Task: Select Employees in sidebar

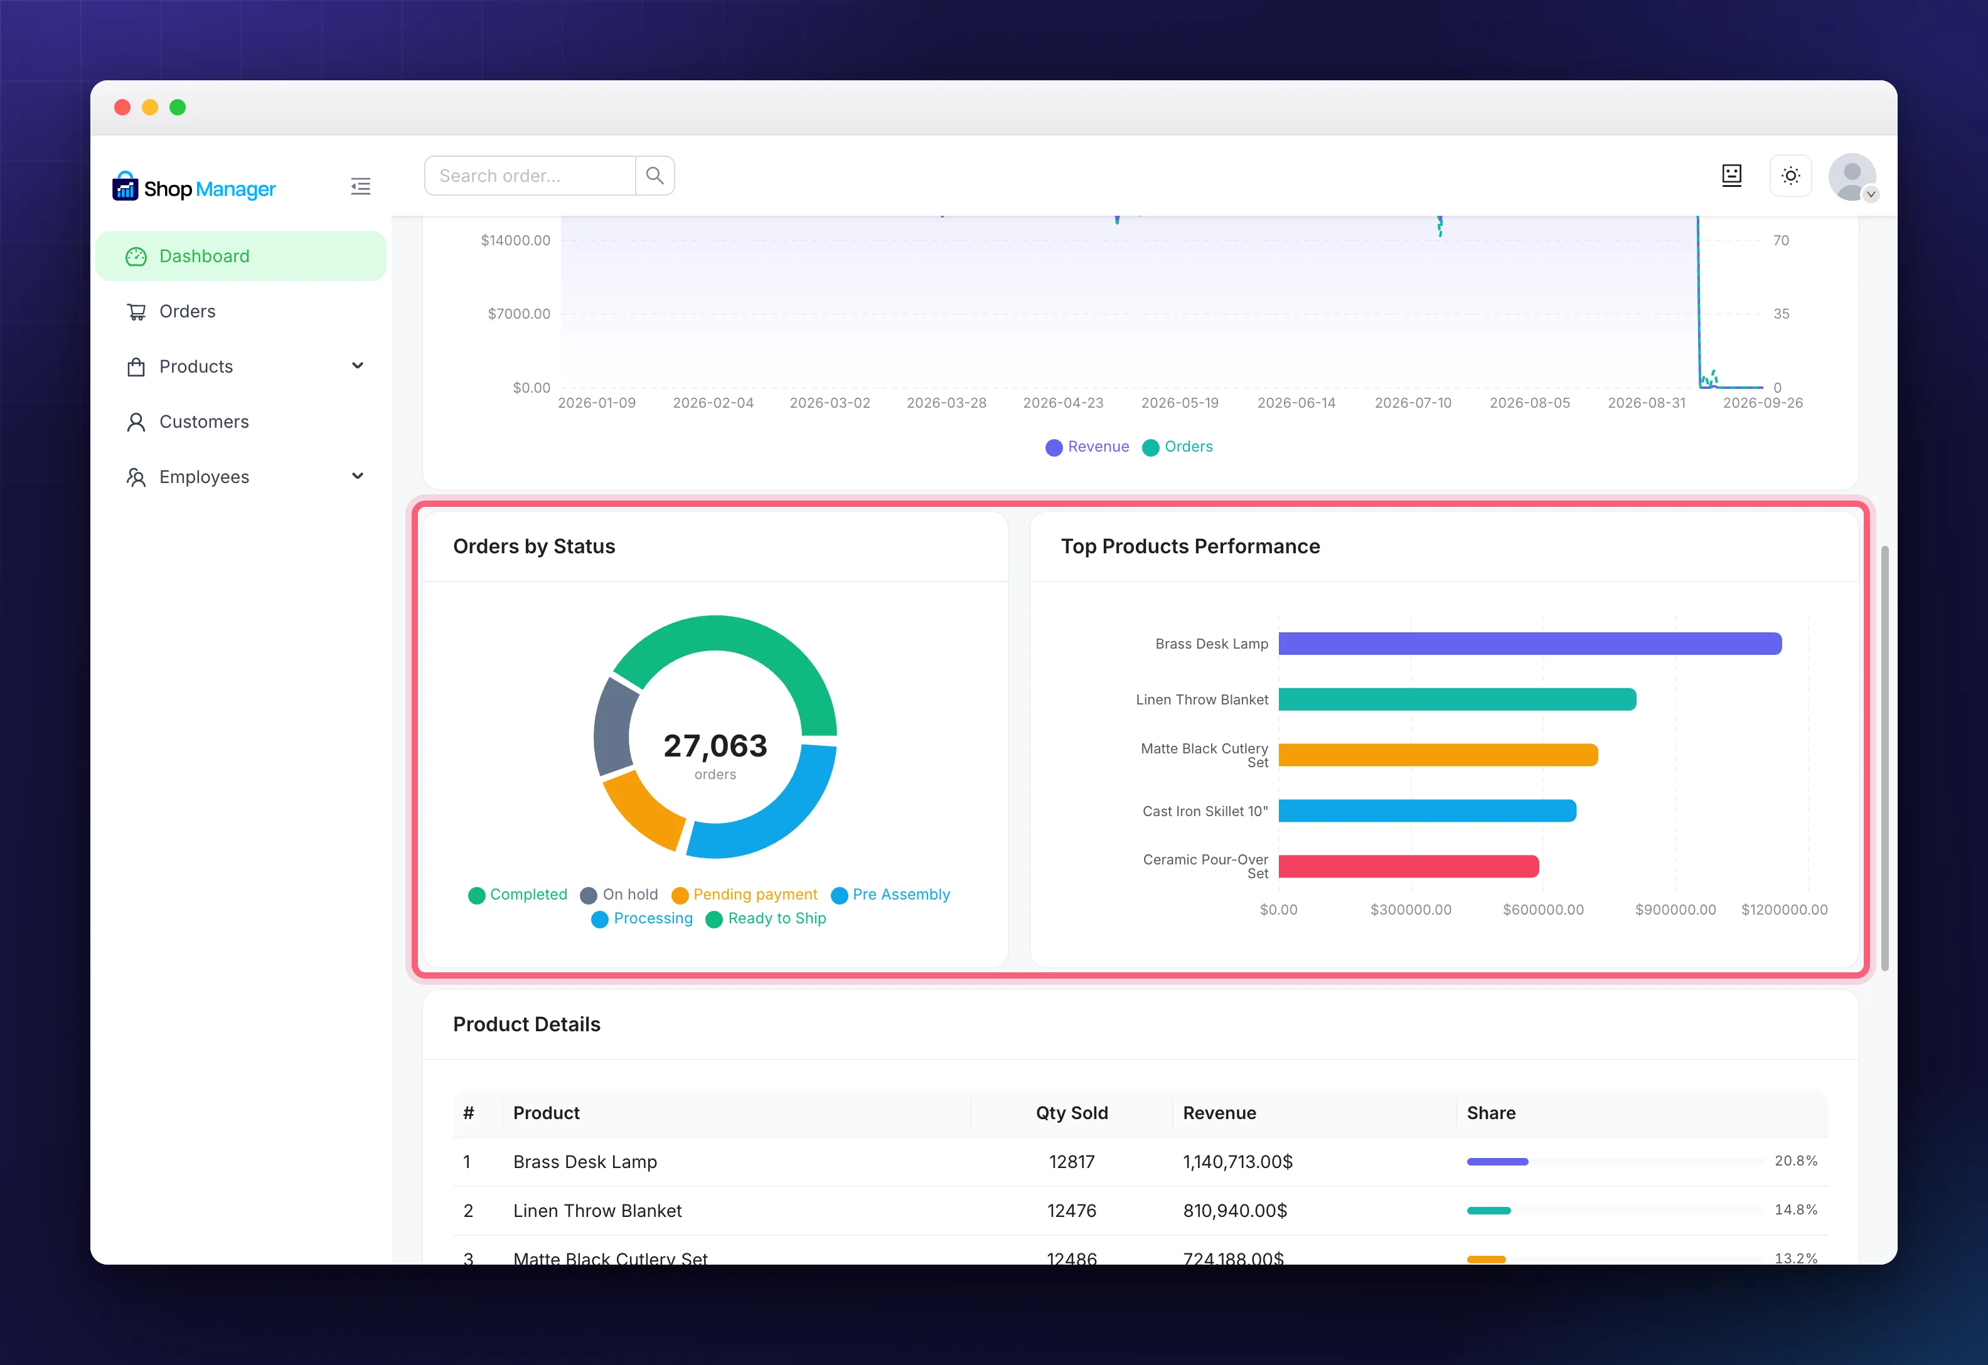Action: point(240,476)
